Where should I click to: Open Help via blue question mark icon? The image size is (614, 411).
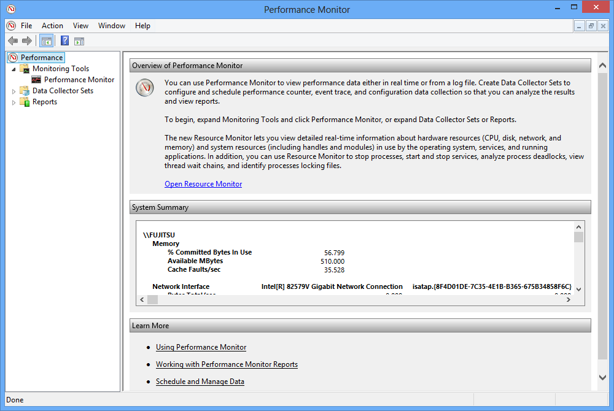pyautogui.click(x=64, y=41)
